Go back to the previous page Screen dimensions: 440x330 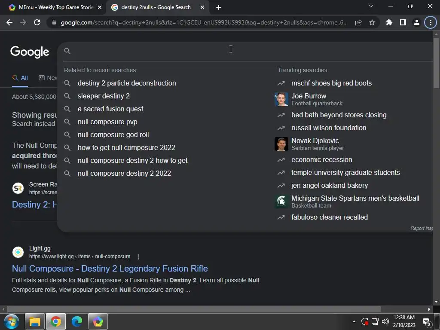9,22
